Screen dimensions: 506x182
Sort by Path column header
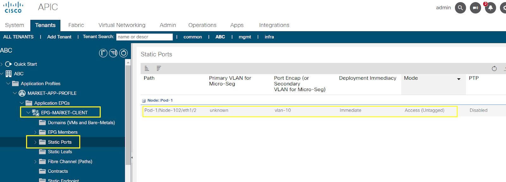tap(149, 78)
